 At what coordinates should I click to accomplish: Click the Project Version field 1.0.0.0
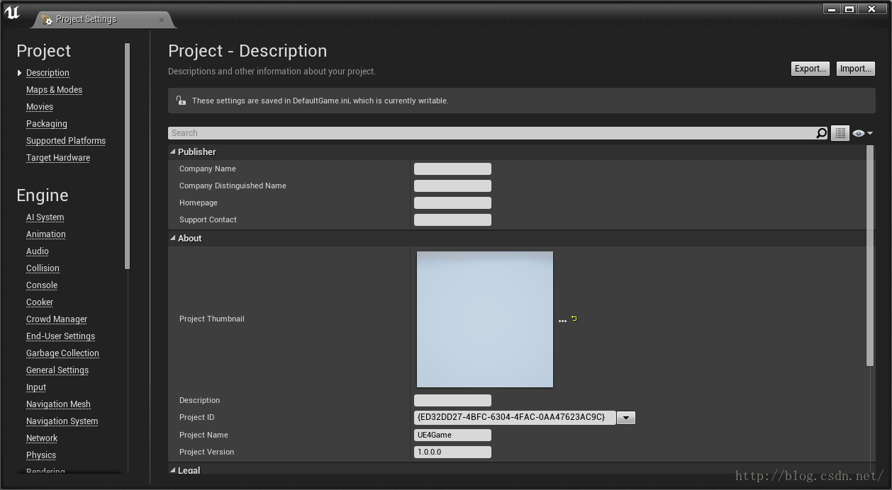point(452,452)
